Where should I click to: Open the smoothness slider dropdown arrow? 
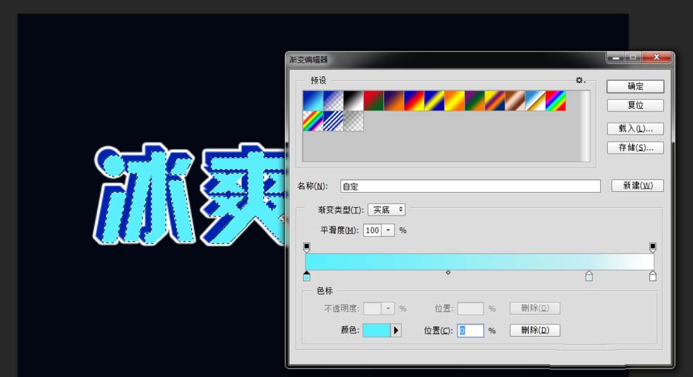click(388, 230)
